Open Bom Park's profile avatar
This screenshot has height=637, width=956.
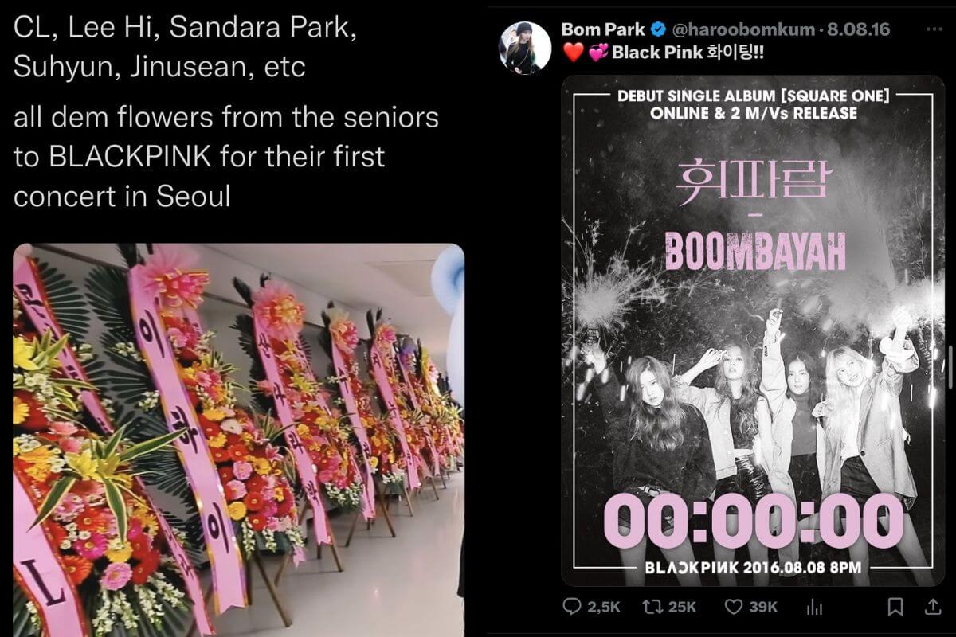pyautogui.click(x=524, y=48)
